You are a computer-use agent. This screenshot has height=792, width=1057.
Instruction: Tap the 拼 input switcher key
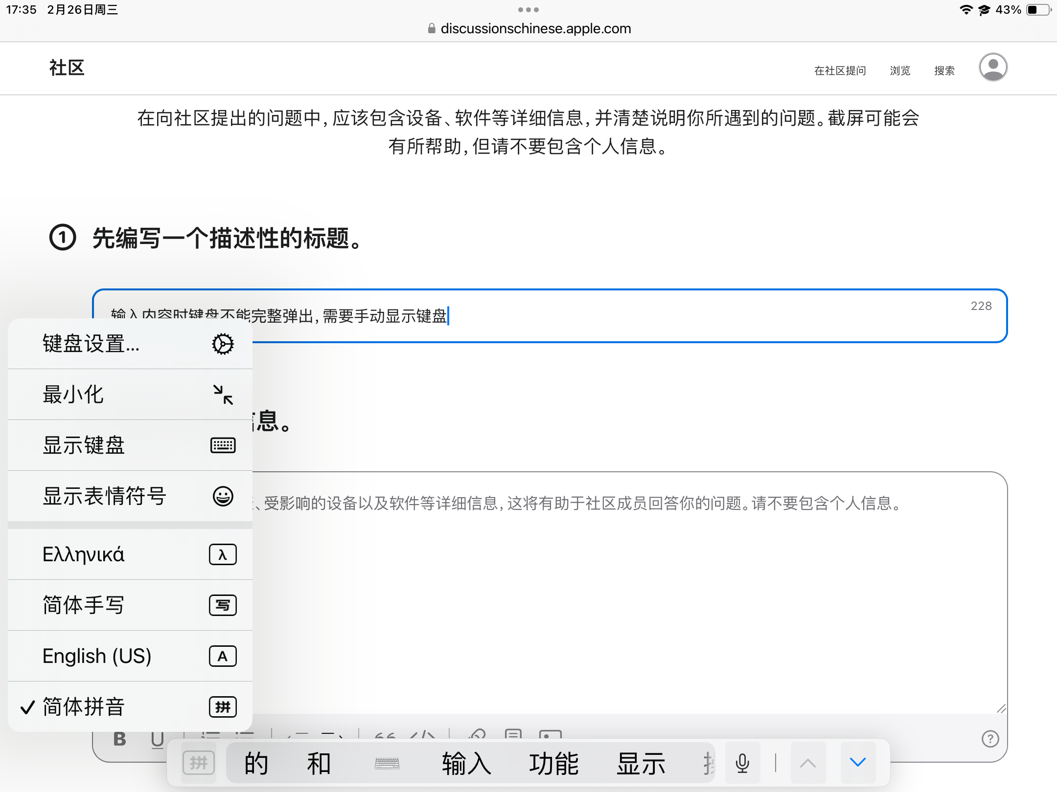(x=198, y=763)
